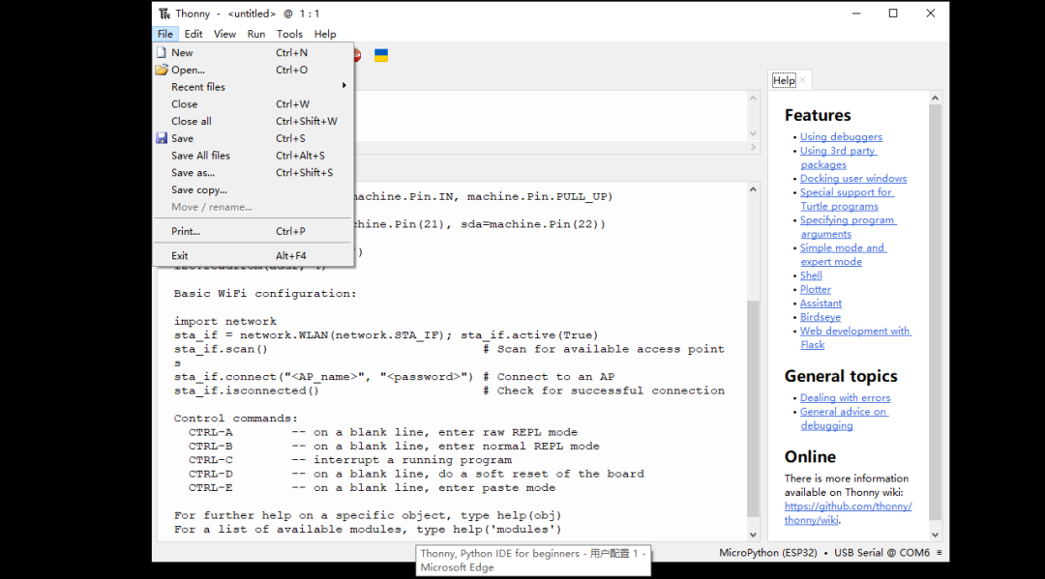
Task: Open General advice on debugging link
Action: [x=843, y=419]
